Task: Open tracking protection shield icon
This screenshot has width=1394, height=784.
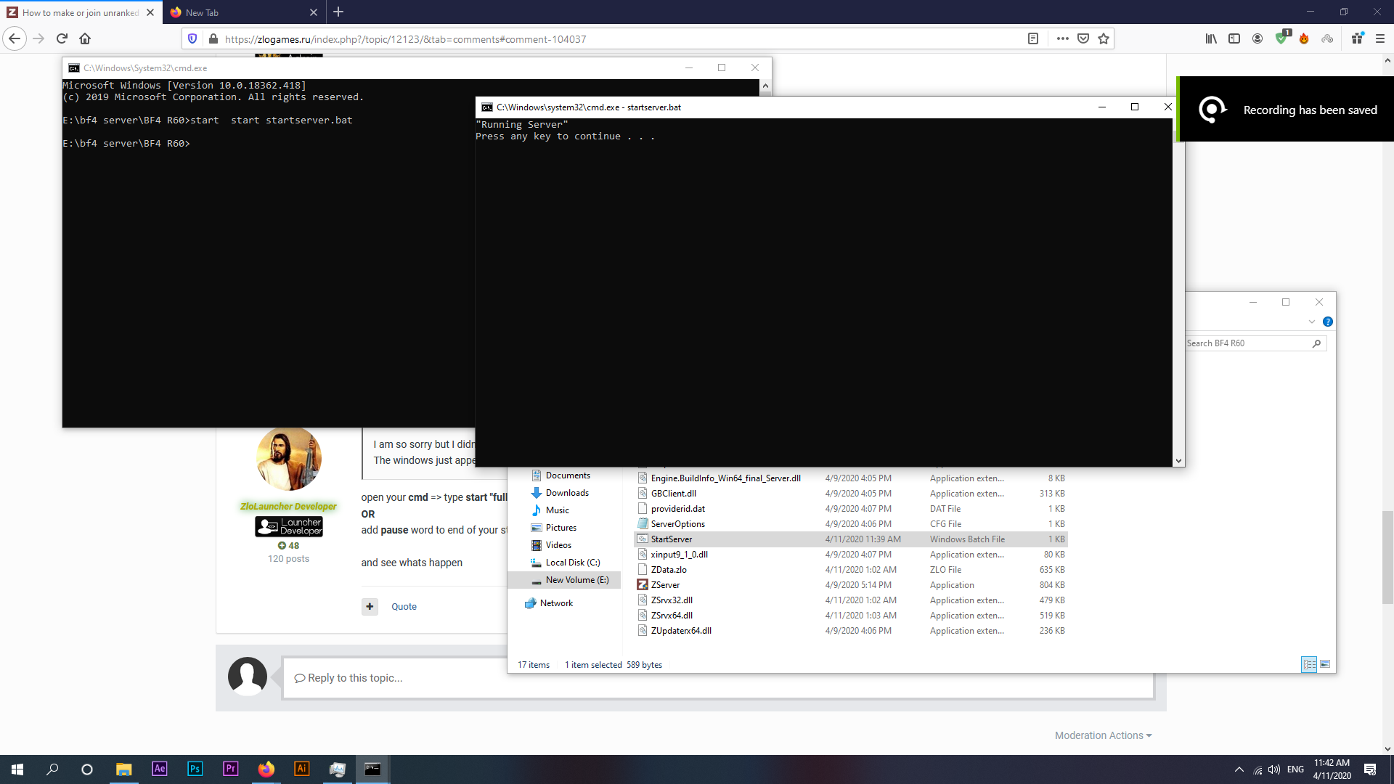Action: (192, 38)
